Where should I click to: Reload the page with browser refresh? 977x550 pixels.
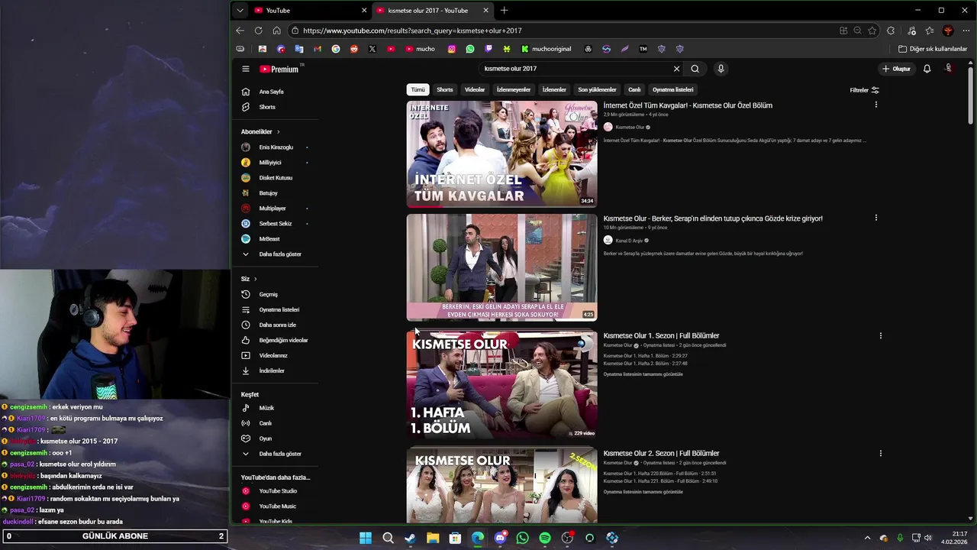(x=258, y=31)
